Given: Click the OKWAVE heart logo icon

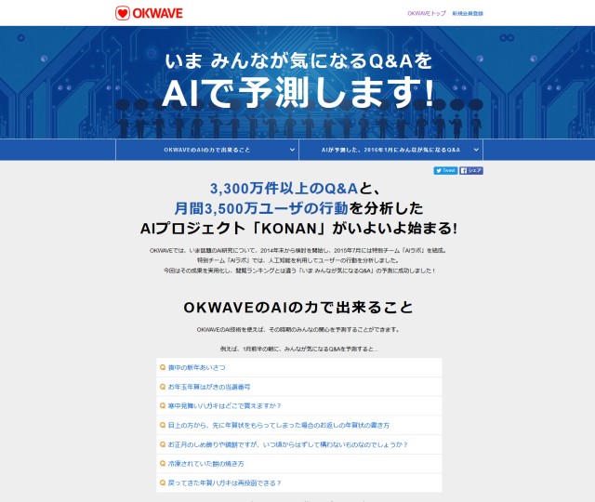Looking at the screenshot, I should coord(123,13).
